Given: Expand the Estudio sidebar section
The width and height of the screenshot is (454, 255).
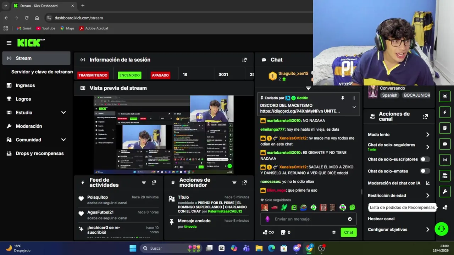Looking at the screenshot, I should (x=63, y=113).
